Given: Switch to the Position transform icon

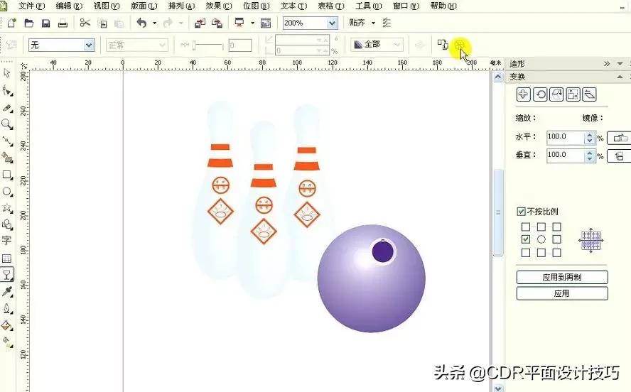Looking at the screenshot, I should click(x=523, y=94).
